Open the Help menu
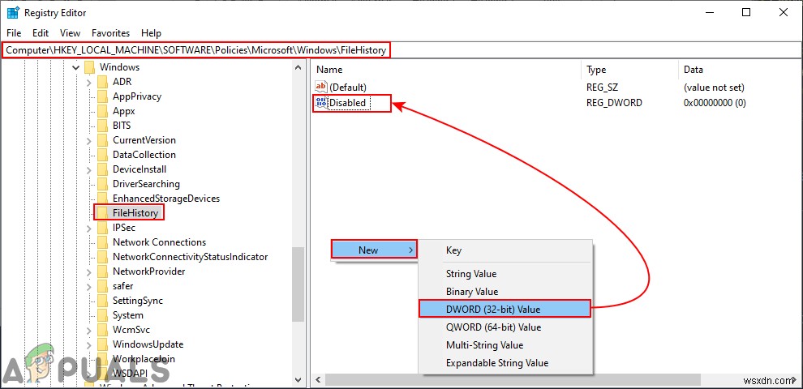 pyautogui.click(x=151, y=32)
